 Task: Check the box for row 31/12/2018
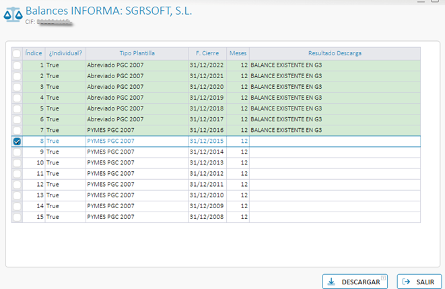point(17,108)
